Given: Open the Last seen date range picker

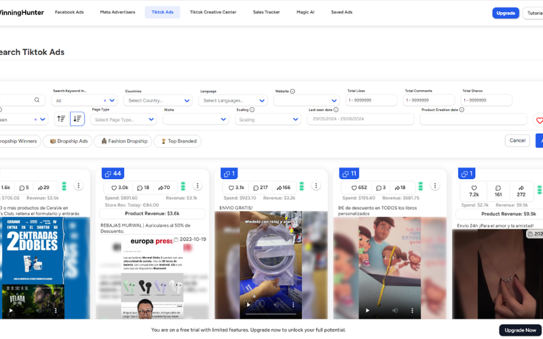Looking at the screenshot, I should (360, 119).
